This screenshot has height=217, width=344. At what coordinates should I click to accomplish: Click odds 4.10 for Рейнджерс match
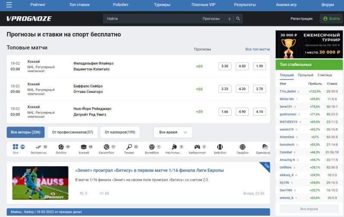260,112
